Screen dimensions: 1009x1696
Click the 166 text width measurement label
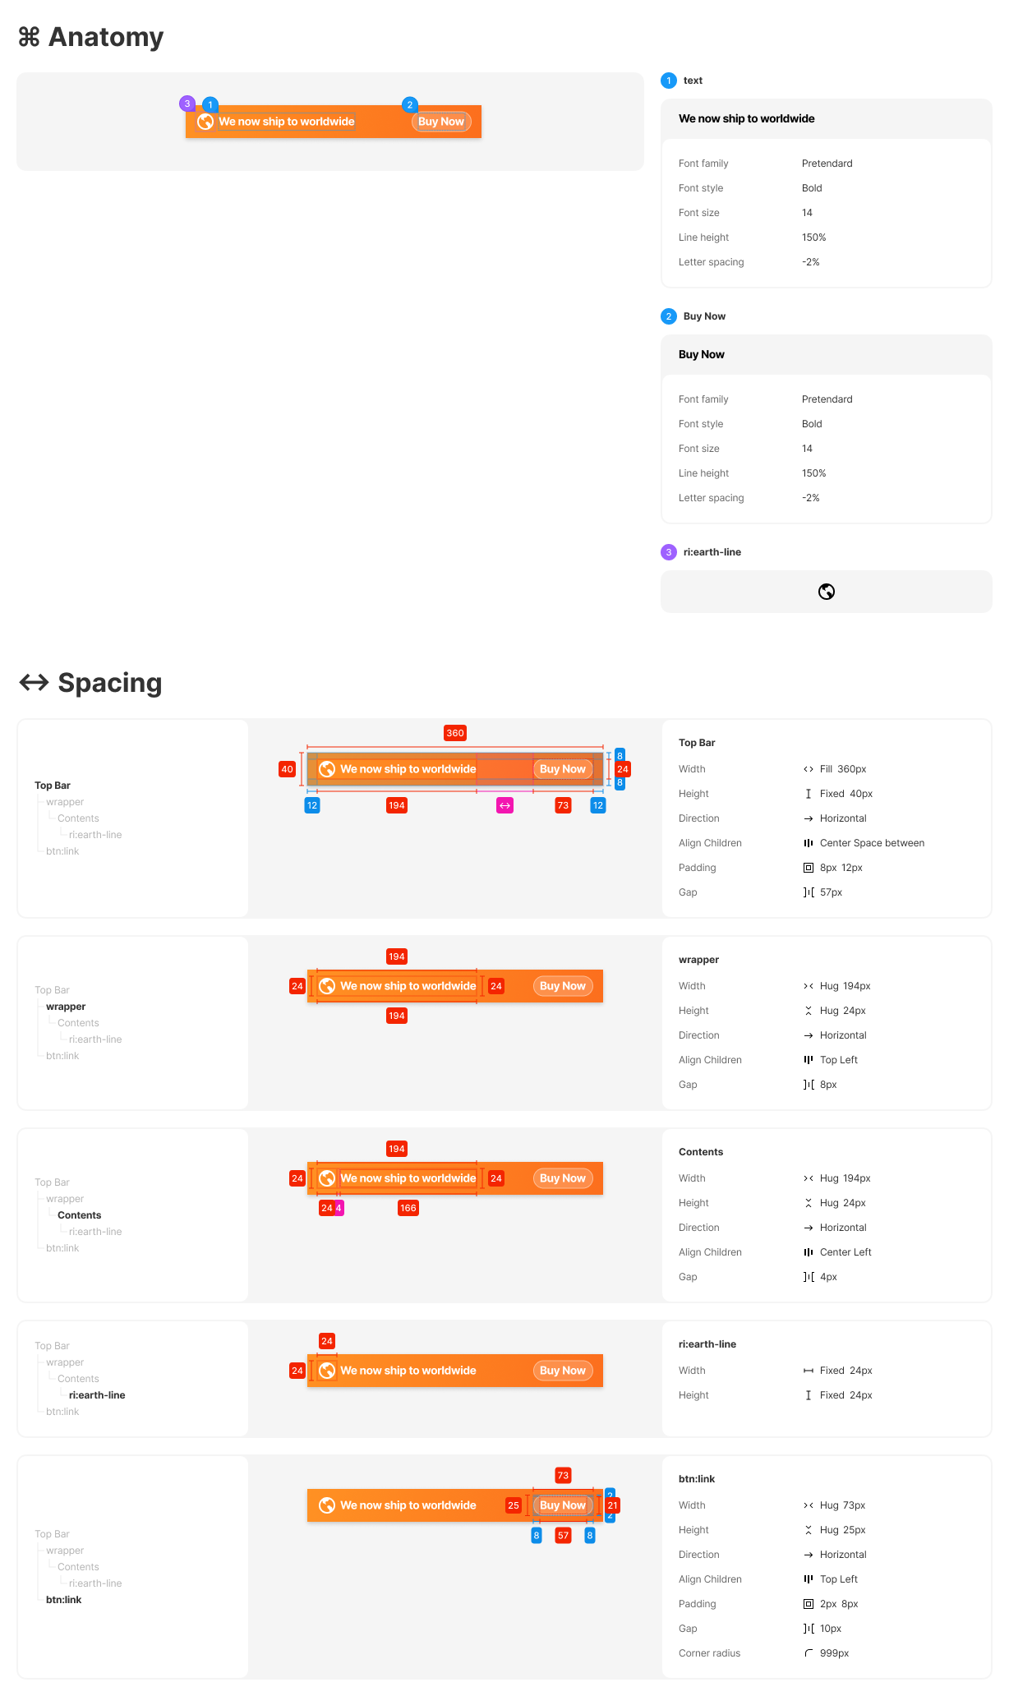coord(408,1208)
